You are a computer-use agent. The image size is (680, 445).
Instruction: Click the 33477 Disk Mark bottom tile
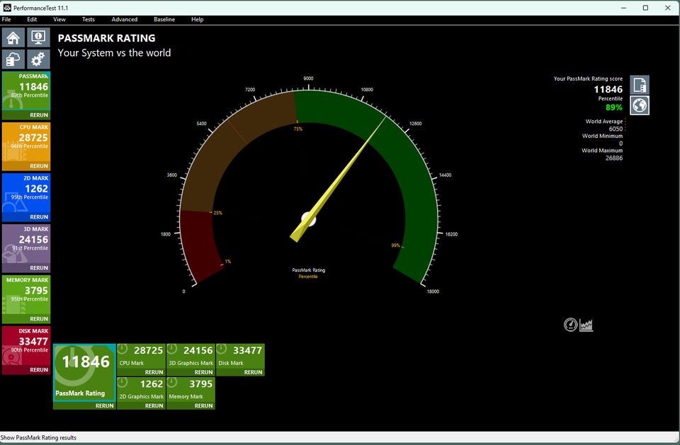click(240, 356)
